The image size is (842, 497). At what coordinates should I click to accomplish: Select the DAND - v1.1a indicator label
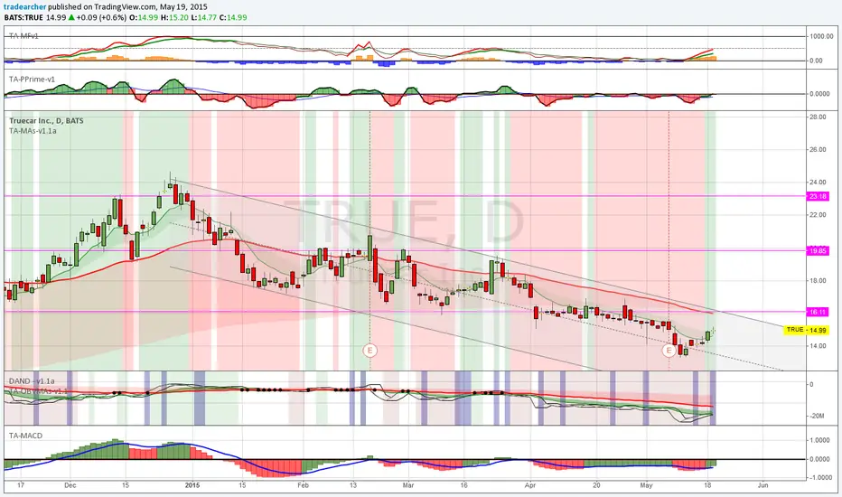(x=32, y=381)
